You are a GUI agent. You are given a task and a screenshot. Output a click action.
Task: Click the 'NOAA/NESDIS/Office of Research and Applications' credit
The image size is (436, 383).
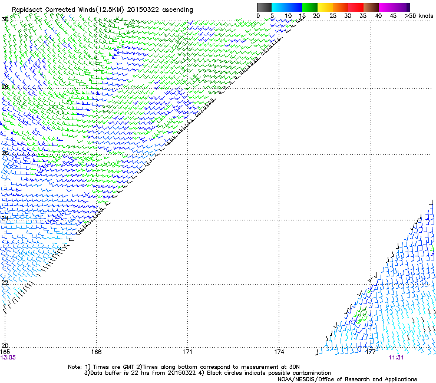click(347, 379)
